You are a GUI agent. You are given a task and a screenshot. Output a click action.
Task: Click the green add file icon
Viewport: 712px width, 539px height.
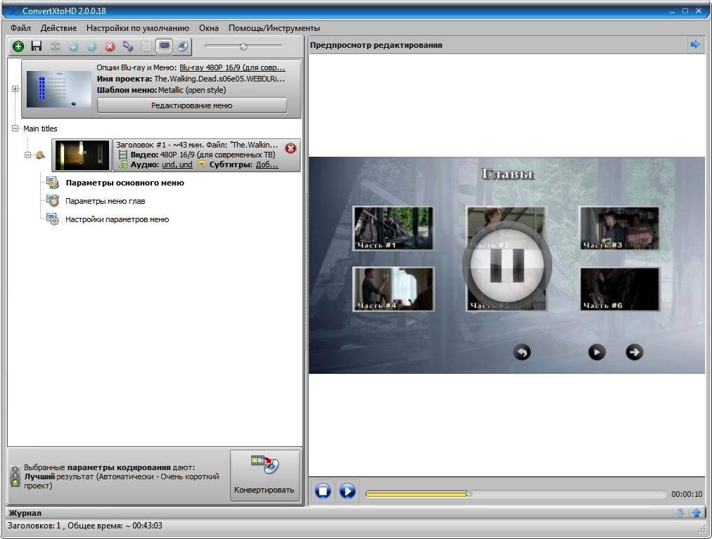click(18, 46)
